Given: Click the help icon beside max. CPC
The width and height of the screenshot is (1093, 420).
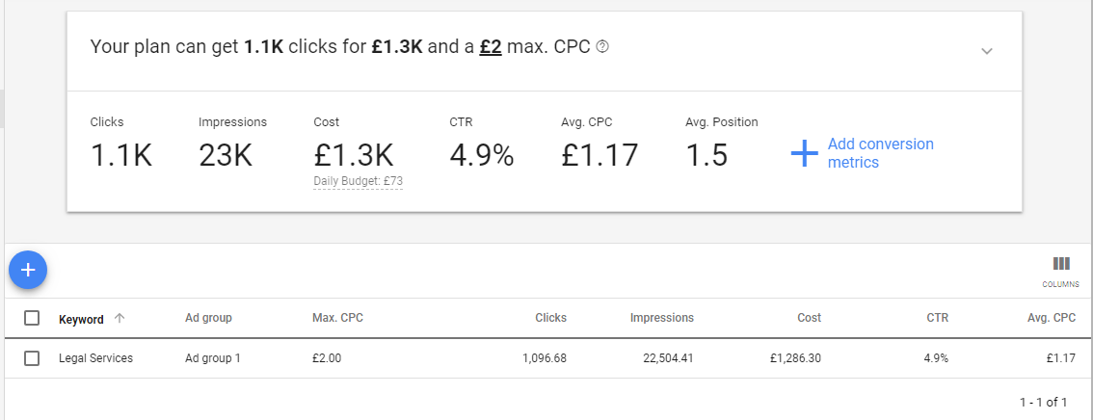Looking at the screenshot, I should pos(603,46).
